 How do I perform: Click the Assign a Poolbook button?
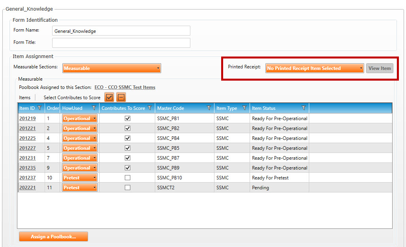pyautogui.click(x=53, y=236)
